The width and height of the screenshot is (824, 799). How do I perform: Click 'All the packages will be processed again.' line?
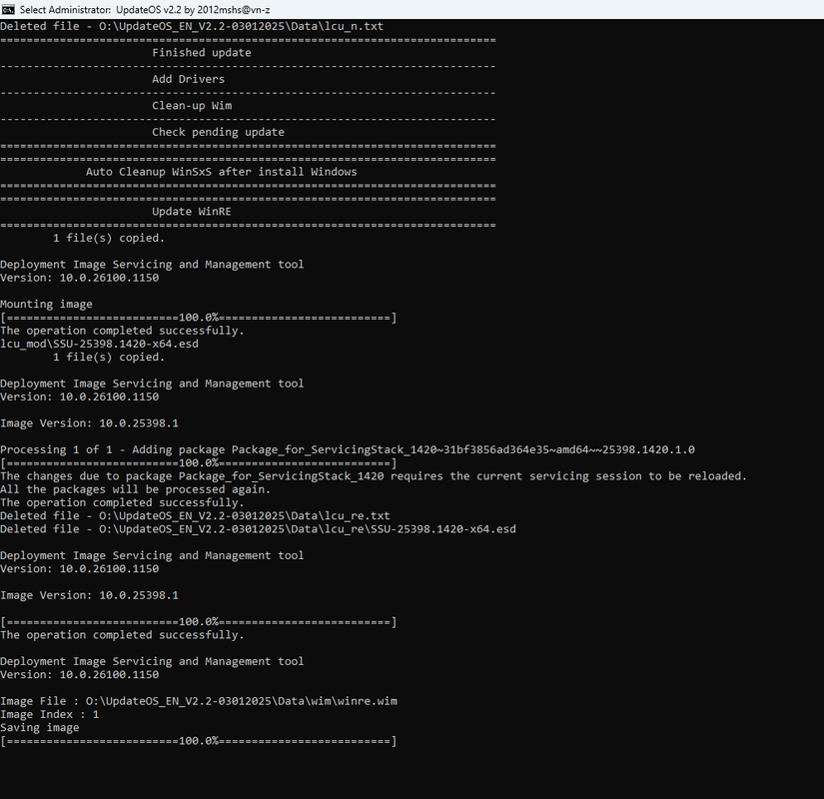[x=135, y=489]
